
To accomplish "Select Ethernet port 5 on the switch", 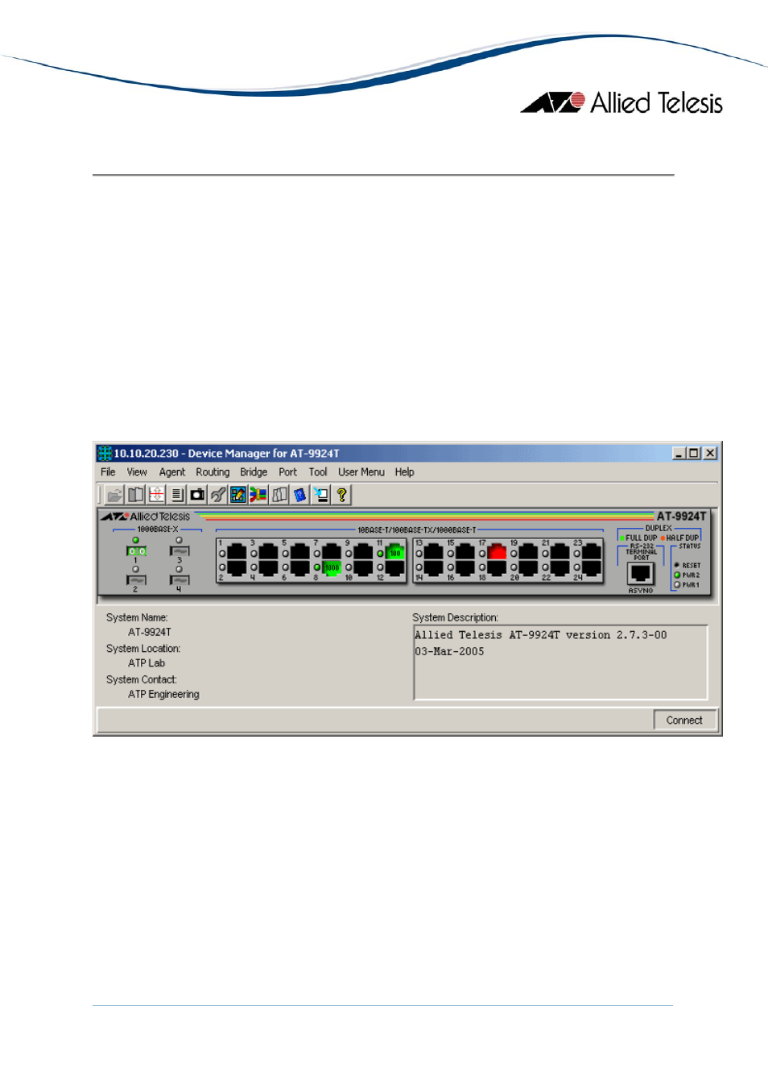I will 299,552.
